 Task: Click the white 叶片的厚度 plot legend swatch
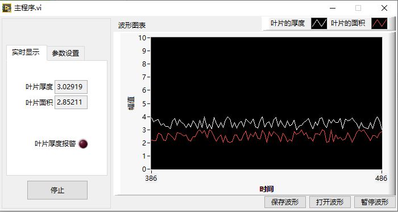(x=319, y=23)
